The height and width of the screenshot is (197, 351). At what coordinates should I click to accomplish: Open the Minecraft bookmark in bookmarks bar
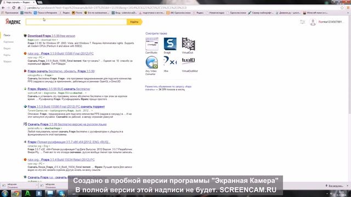coord(315,13)
